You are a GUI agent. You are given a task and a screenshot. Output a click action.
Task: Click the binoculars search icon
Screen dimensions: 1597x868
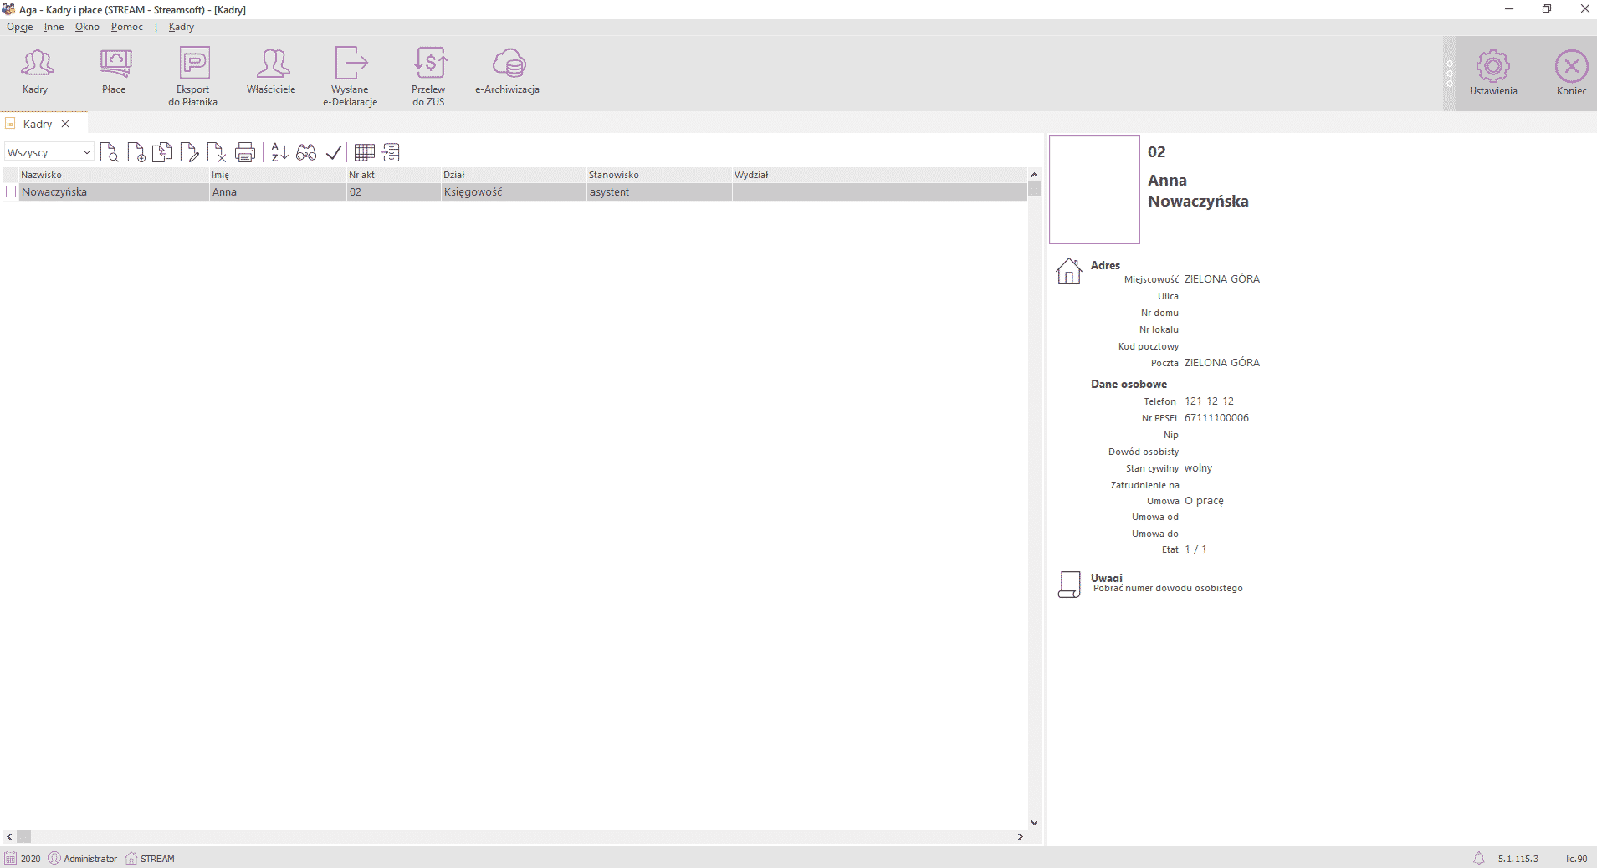coord(306,152)
